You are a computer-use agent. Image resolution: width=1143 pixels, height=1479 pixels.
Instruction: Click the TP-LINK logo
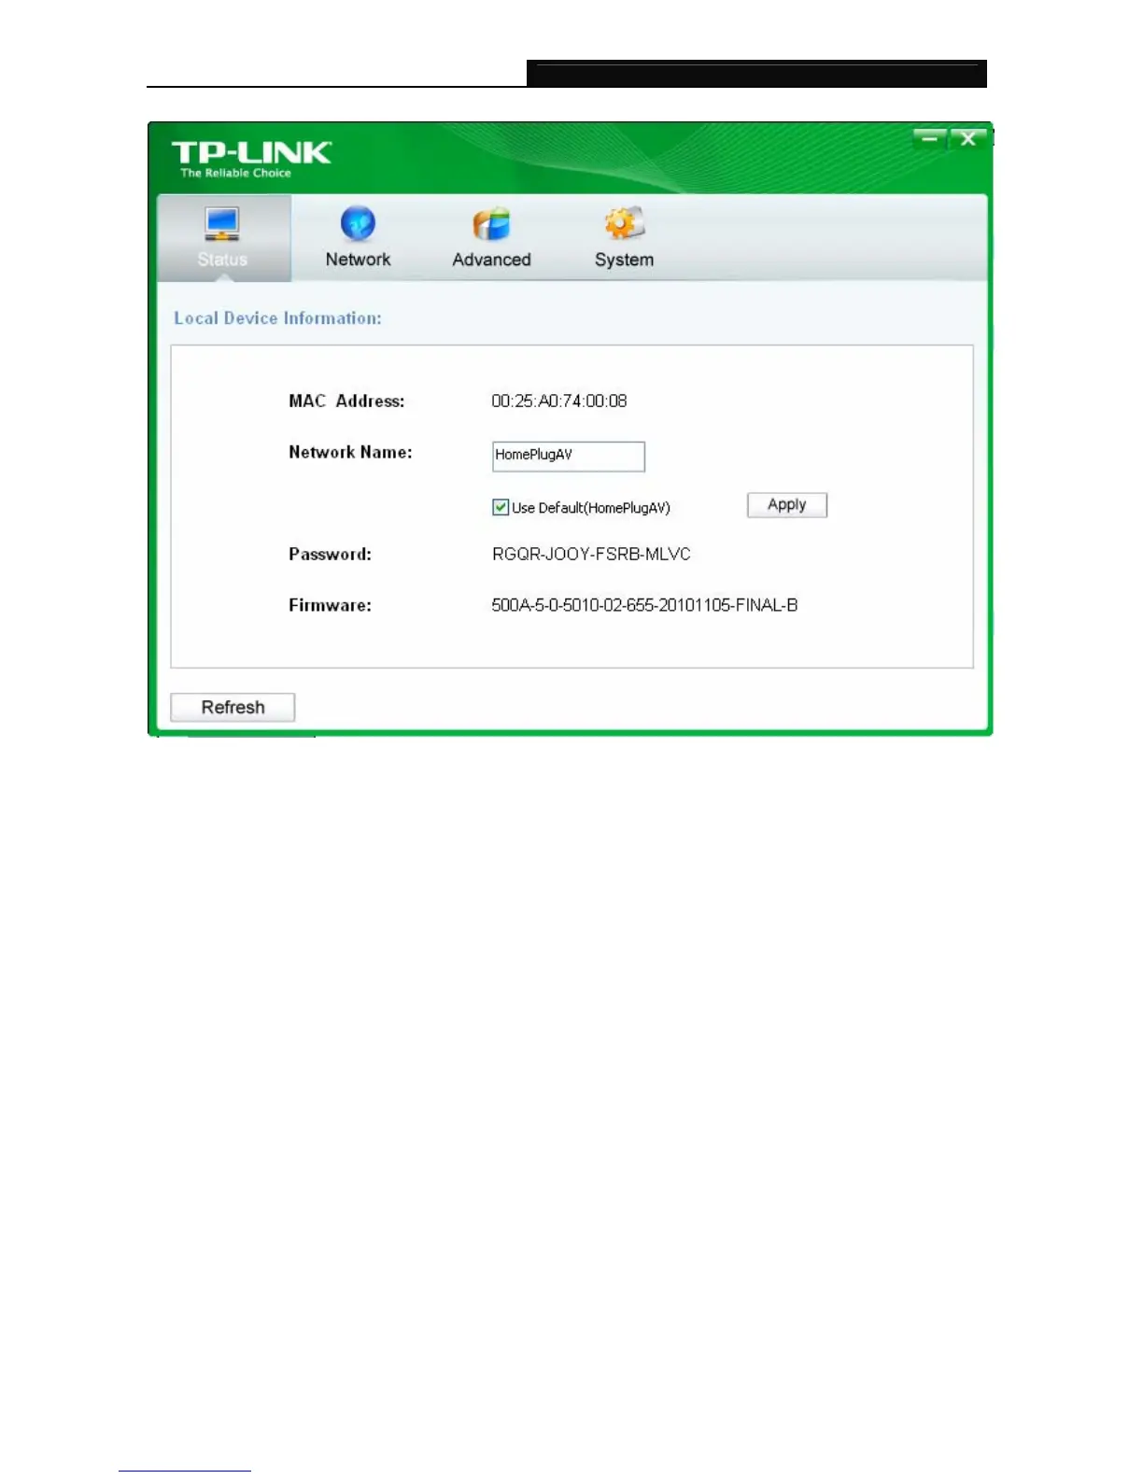(x=251, y=159)
